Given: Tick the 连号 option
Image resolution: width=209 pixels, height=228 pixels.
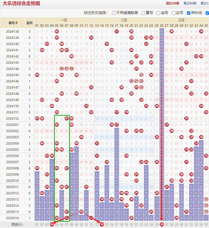Looking at the screenshot, I should [158, 13].
